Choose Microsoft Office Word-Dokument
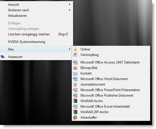 [x=111, y=79]
